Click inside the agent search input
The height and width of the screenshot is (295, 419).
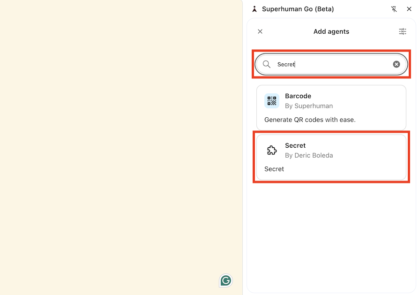[x=328, y=64]
